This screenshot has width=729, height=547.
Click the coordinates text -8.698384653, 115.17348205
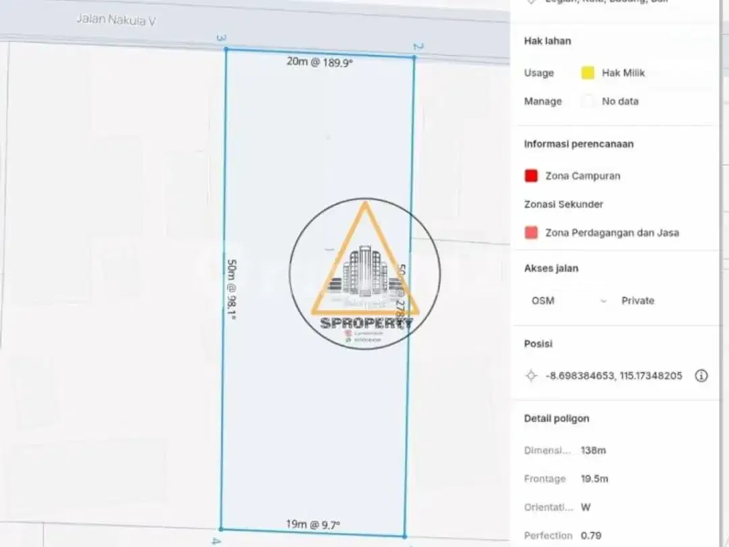coord(614,375)
